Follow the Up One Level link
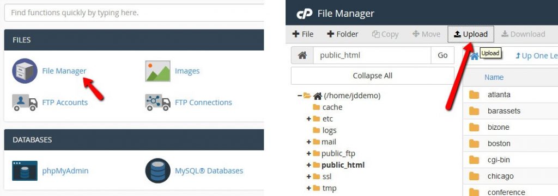 (x=536, y=56)
